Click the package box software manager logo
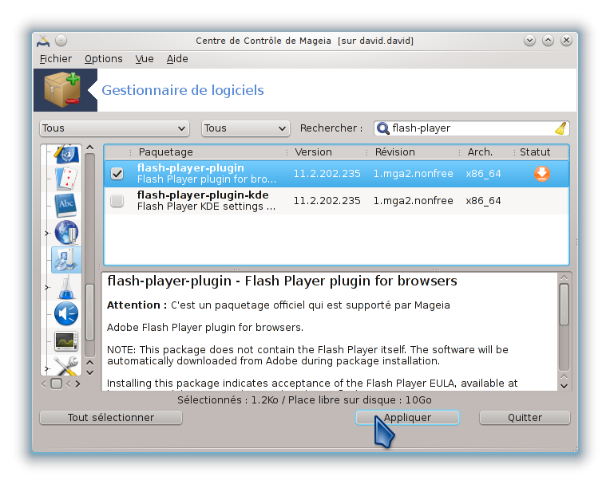Viewport: 610px width, 484px height. tap(63, 90)
